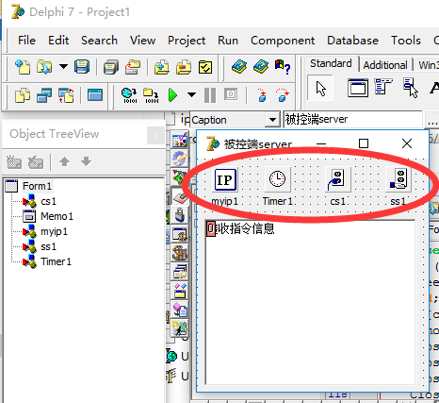The width and height of the screenshot is (439, 403).
Task: Click the New Form icon
Action: (x=95, y=95)
